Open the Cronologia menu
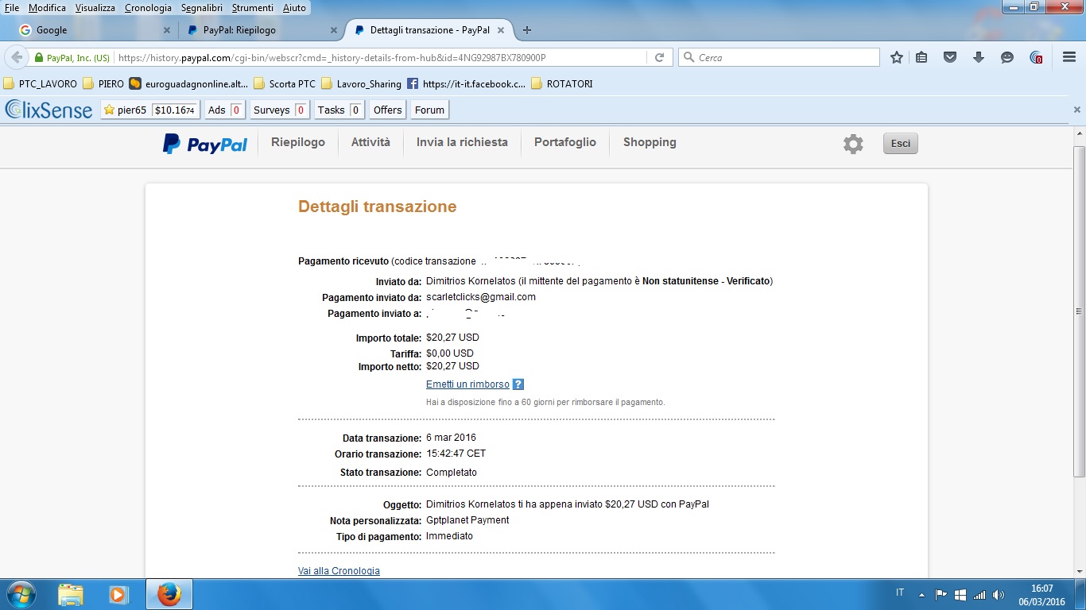This screenshot has width=1086, height=610. (148, 7)
